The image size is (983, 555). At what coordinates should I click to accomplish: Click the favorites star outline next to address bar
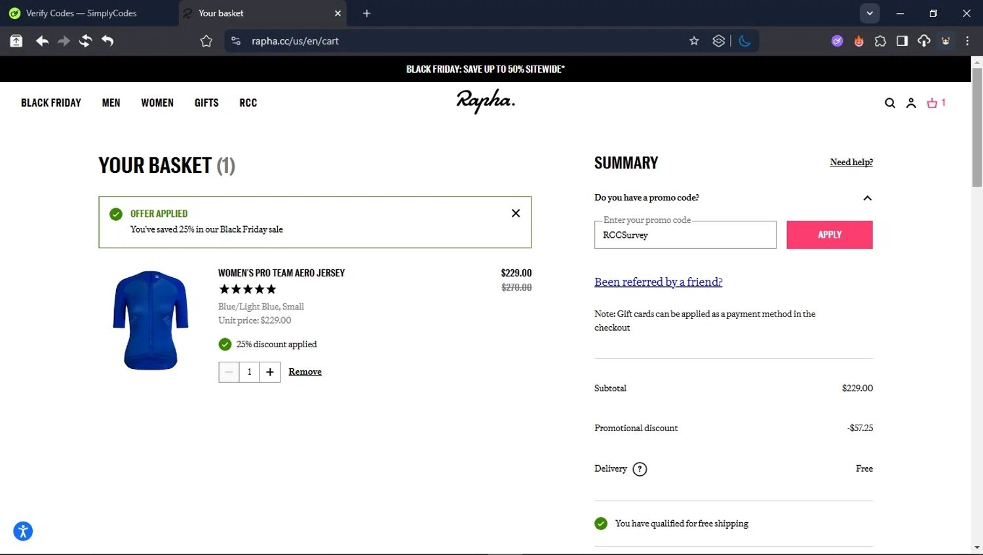(206, 41)
